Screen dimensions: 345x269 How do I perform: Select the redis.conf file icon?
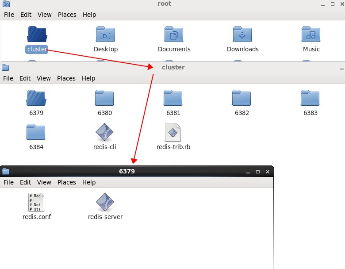point(36,202)
